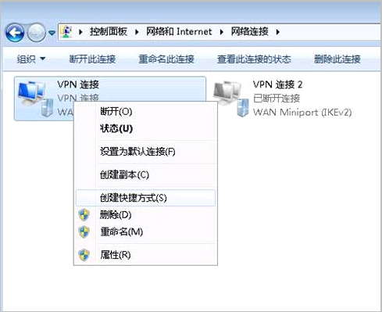The image size is (382, 312).
Task: Expand the arrow after 网络连接 breadcrumb
Action: (278, 32)
